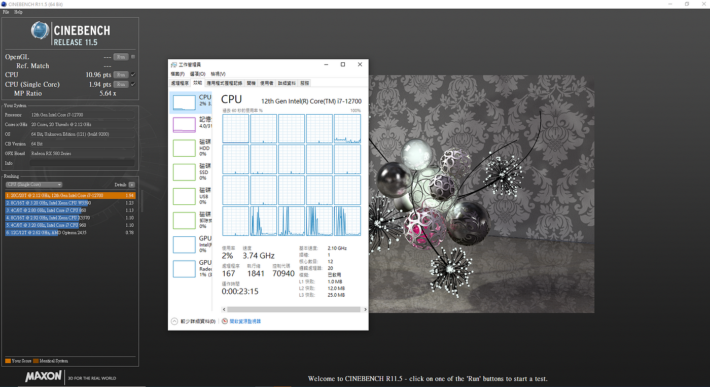This screenshot has height=387, width=710.
Task: Switch to the 應用程式歷程記錄 tab
Action: tap(224, 83)
